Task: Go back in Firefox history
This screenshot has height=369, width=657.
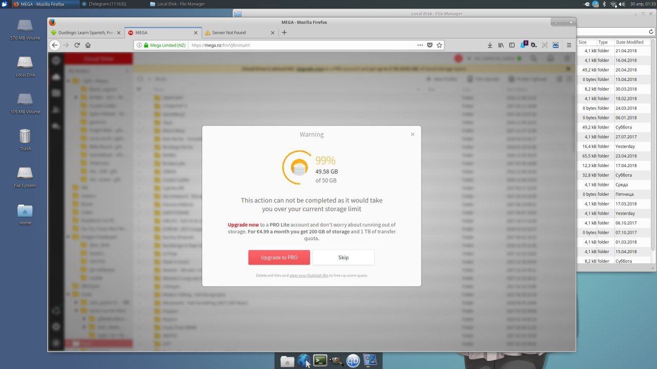Action: pyautogui.click(x=55, y=45)
